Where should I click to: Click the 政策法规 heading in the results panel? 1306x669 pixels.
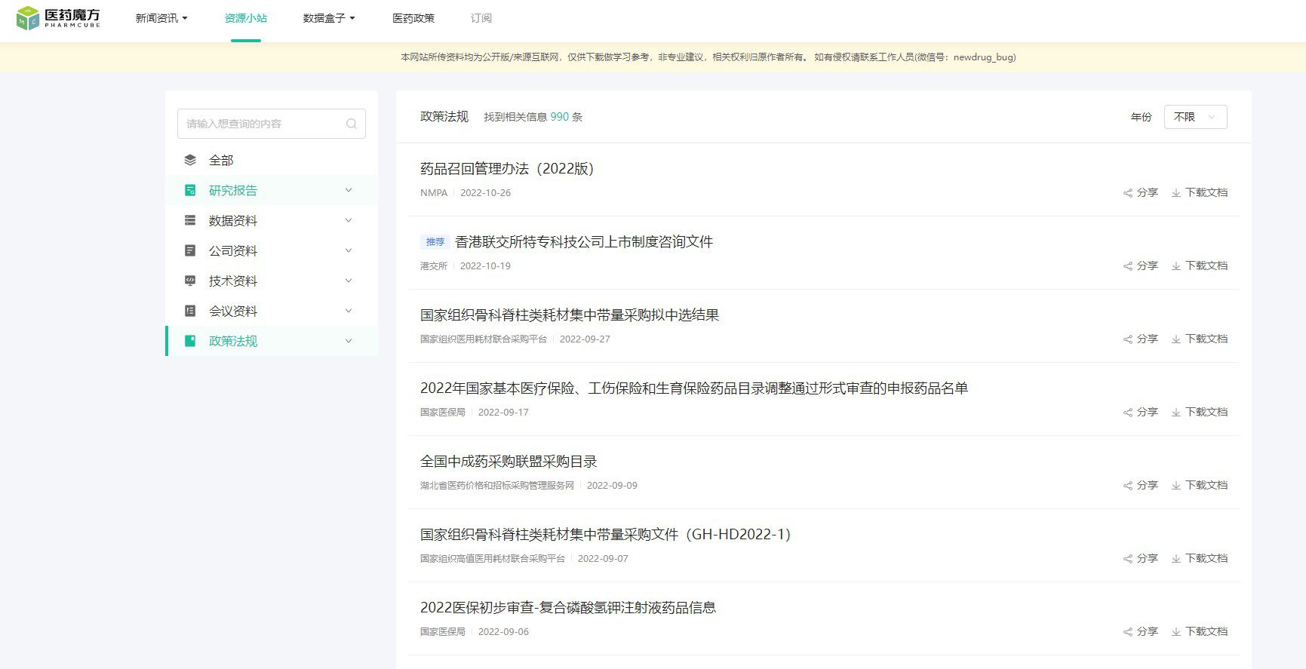coord(444,117)
